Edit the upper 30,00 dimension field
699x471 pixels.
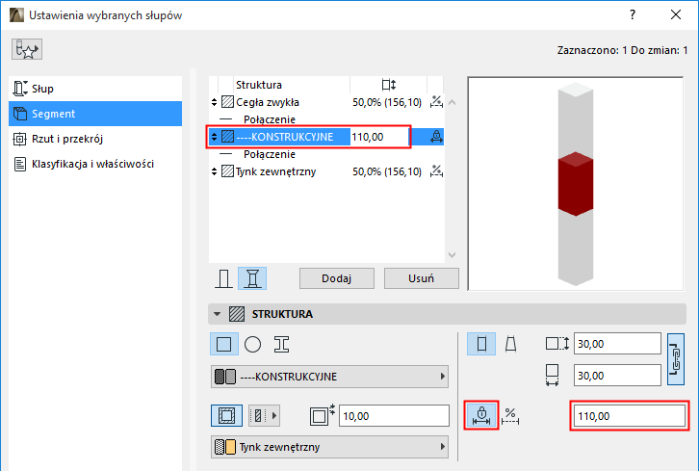coord(617,344)
